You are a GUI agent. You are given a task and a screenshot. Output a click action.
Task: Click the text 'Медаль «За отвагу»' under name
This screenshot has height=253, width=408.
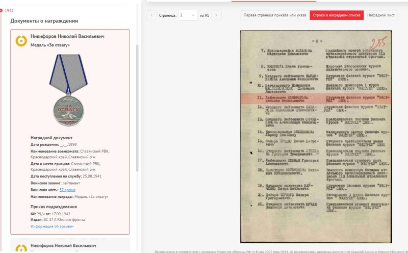[x=50, y=45]
